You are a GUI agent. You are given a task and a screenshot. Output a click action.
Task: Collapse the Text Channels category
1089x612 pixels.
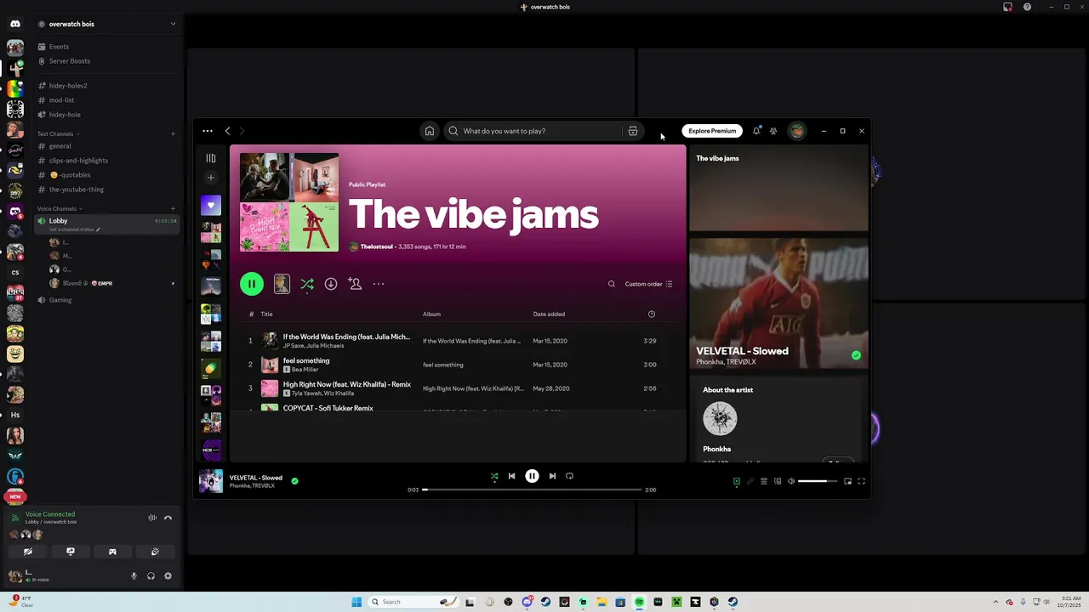[x=58, y=133]
